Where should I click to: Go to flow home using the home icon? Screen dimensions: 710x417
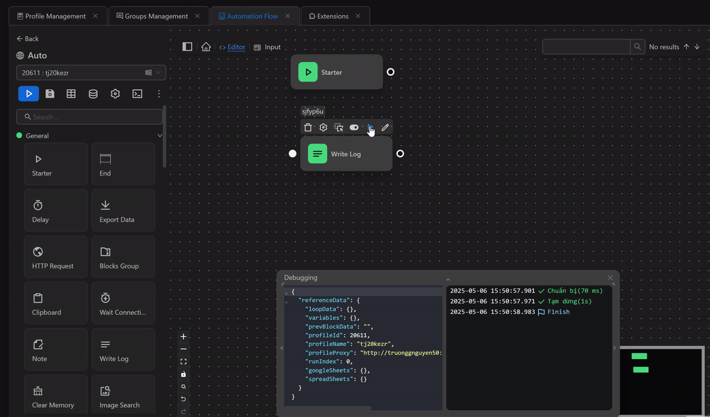click(206, 46)
